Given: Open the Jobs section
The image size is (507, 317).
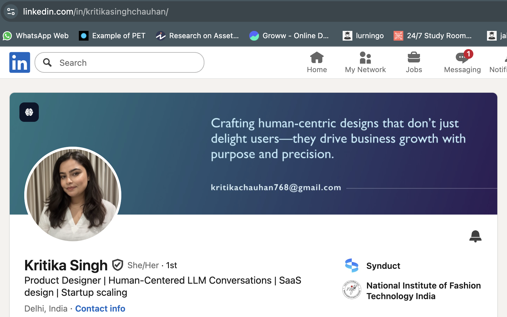Looking at the screenshot, I should point(414,62).
